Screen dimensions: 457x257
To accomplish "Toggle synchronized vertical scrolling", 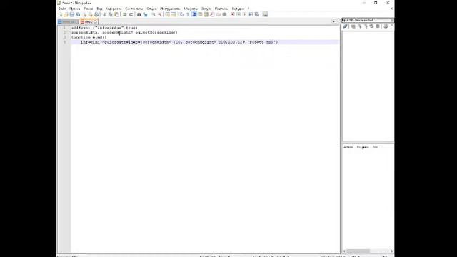I will [167, 14].
